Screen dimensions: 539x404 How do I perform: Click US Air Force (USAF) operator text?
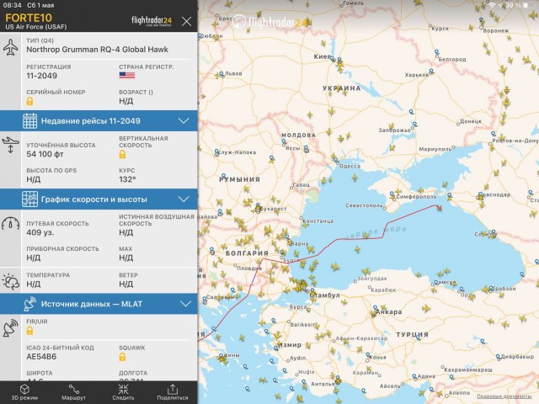(36, 27)
